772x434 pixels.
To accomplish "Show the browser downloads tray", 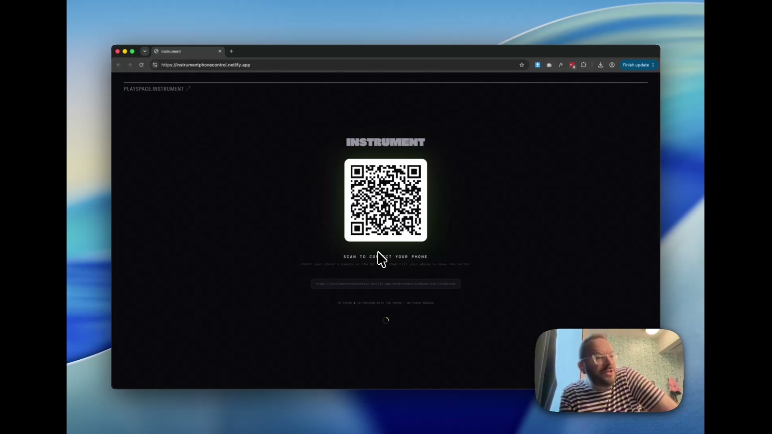I will pyautogui.click(x=600, y=65).
